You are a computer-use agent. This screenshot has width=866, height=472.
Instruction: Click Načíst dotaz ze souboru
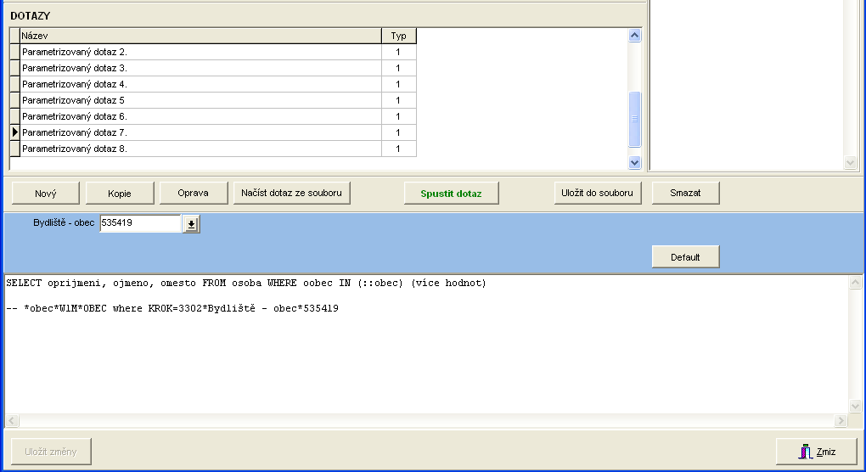(x=291, y=194)
